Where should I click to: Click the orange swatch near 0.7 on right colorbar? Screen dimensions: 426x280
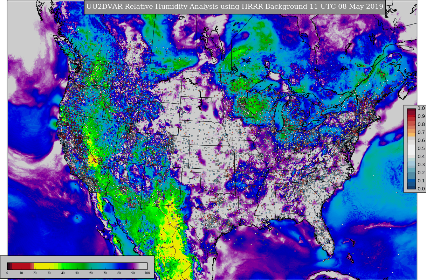411,134
